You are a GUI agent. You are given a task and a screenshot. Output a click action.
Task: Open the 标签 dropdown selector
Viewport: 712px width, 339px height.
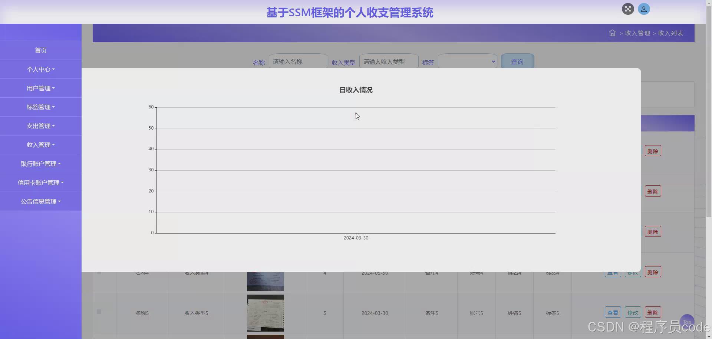pos(467,61)
